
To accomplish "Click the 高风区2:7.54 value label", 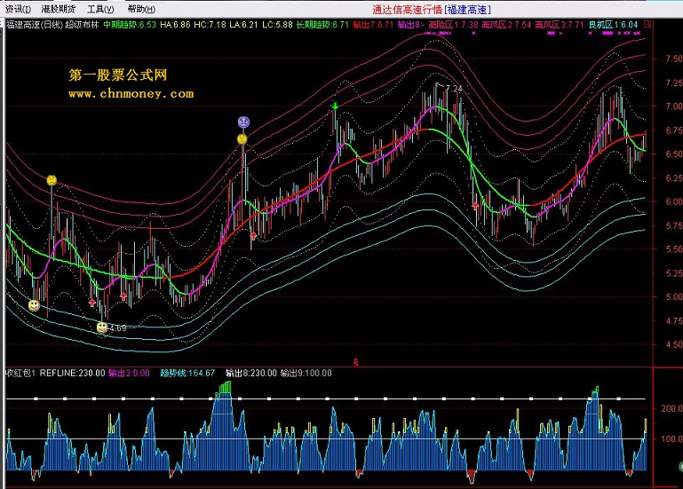I will click(506, 24).
